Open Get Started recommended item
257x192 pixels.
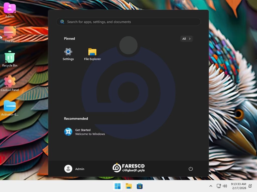85,132
